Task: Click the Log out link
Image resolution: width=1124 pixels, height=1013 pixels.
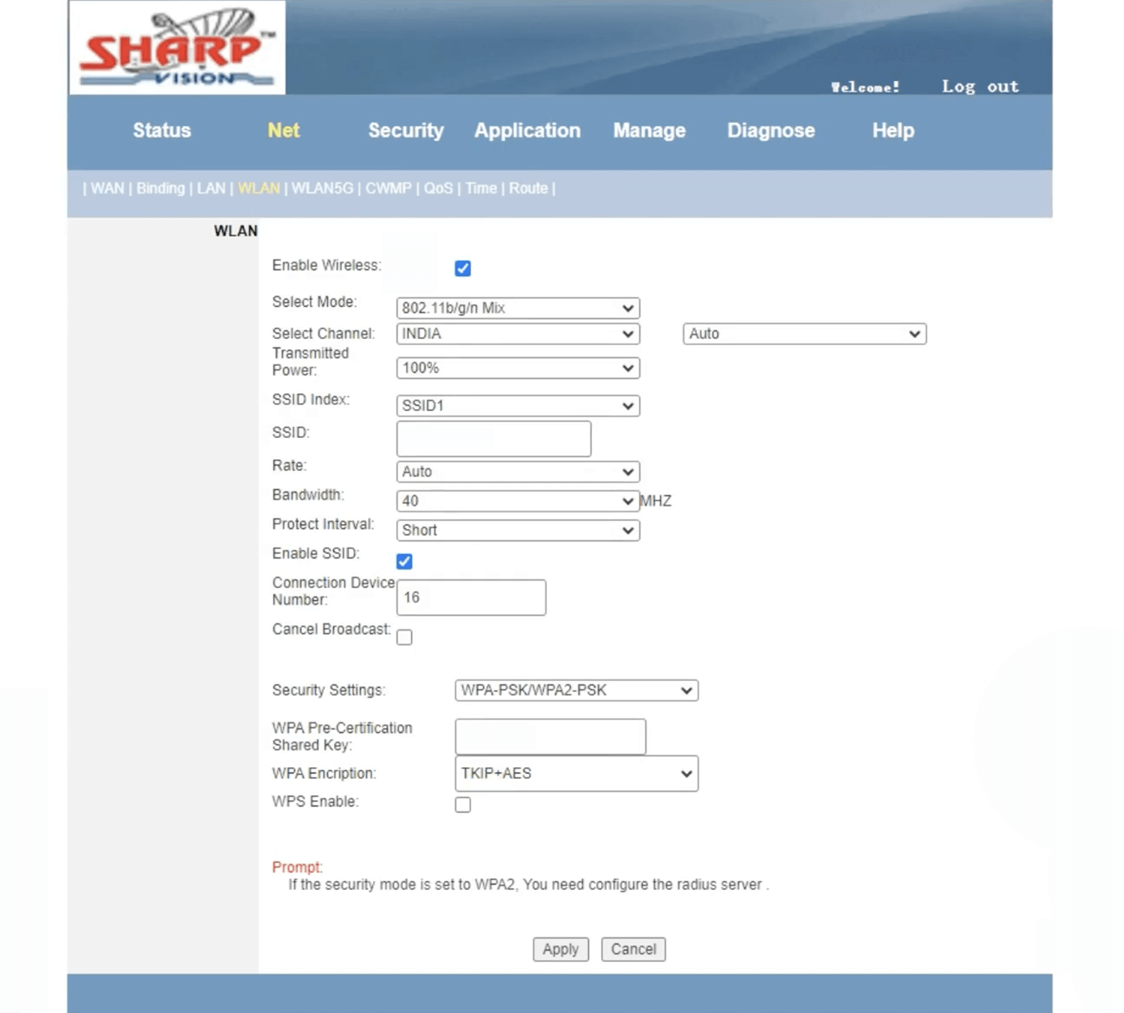Action: 979,87
